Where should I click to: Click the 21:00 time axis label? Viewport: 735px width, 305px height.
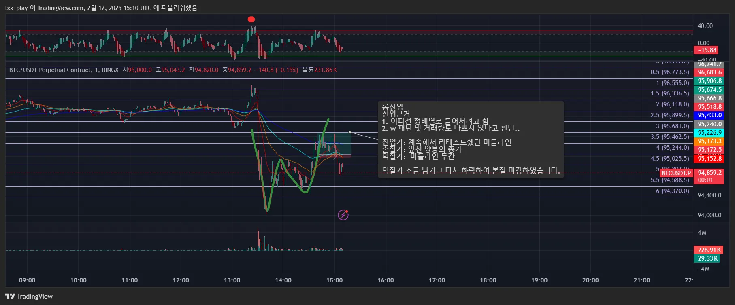click(x=642, y=280)
